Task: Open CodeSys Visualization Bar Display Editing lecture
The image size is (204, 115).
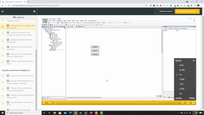Action: pos(20,41)
